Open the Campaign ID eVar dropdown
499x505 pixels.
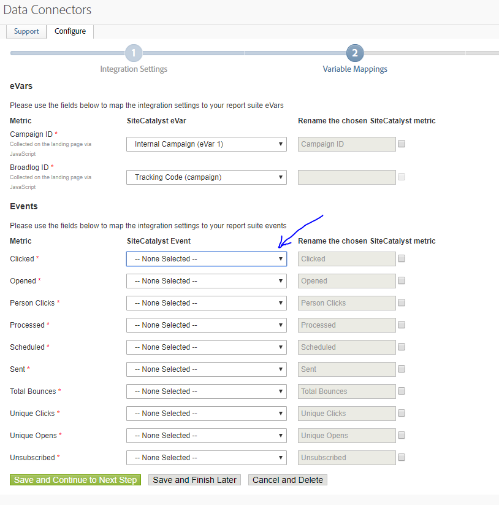207,144
